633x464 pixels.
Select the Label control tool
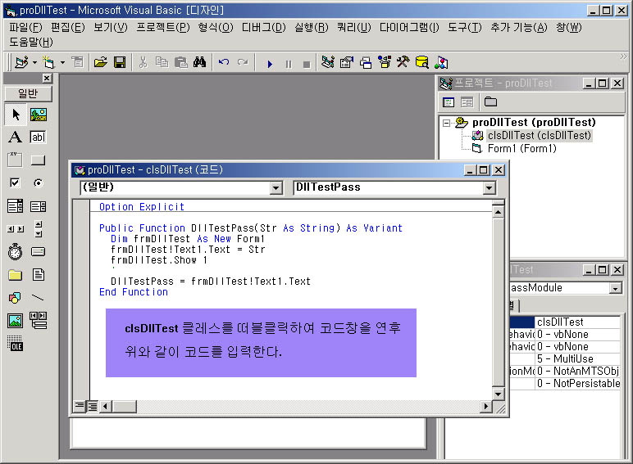(x=16, y=137)
